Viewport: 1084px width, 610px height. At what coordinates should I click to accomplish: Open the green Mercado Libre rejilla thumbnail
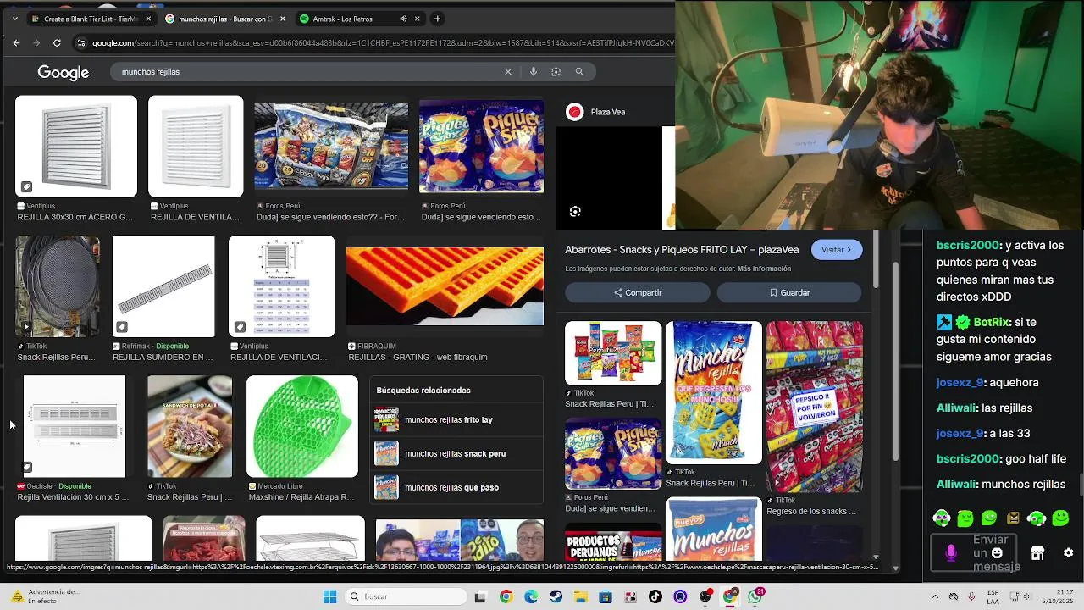click(302, 426)
